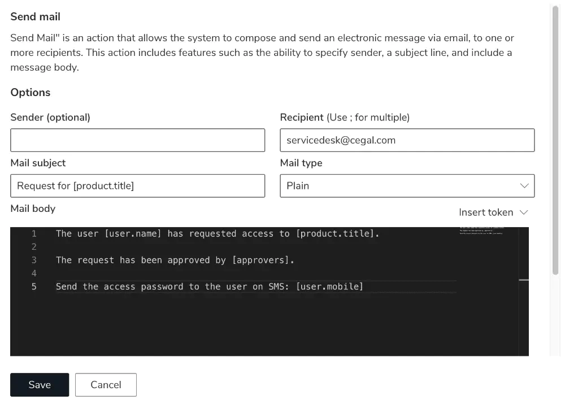
Task: Click the Mail type dropdown chevron icon
Action: [524, 185]
